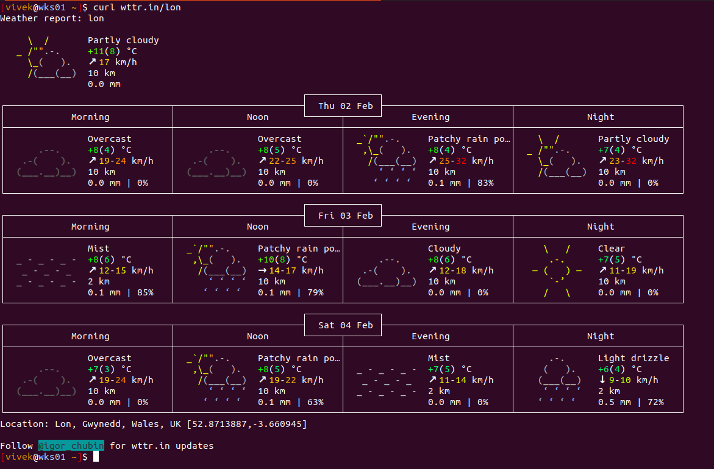Click Thursday night's partly cloudy icon
714x469 pixels.
555,156
